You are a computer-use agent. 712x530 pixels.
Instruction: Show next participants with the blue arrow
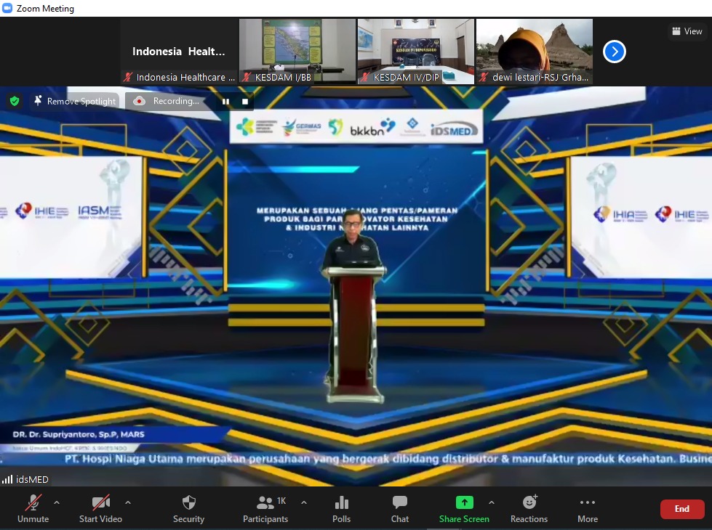(615, 52)
